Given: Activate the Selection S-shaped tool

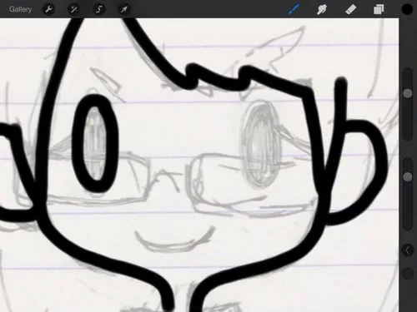Looking at the screenshot, I should pos(99,9).
